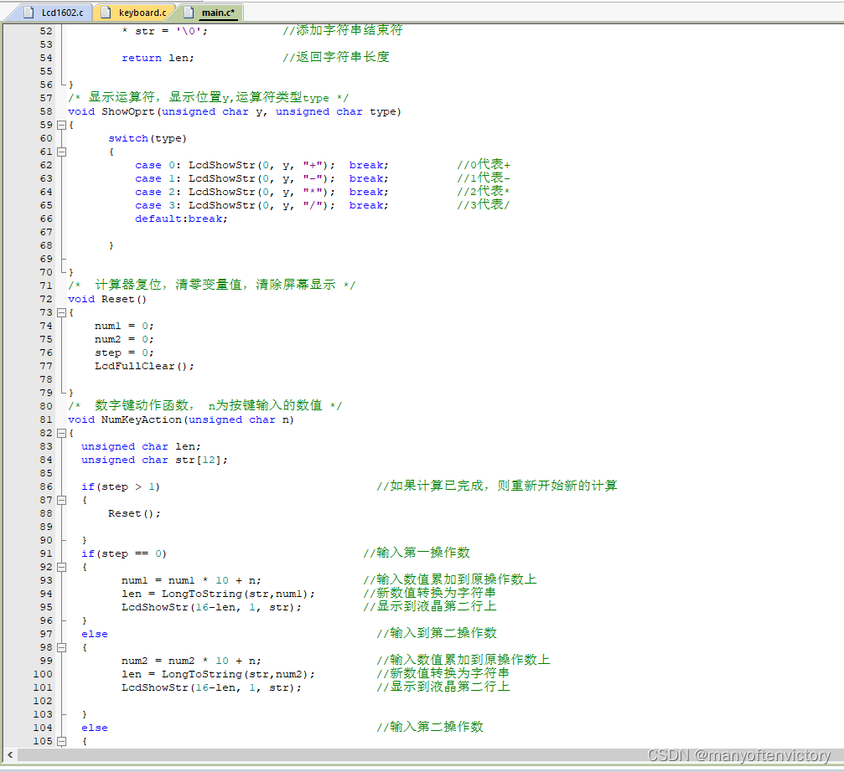The height and width of the screenshot is (772, 844).
Task: Click the Lcd1602.c tab file icon
Action: tap(29, 13)
